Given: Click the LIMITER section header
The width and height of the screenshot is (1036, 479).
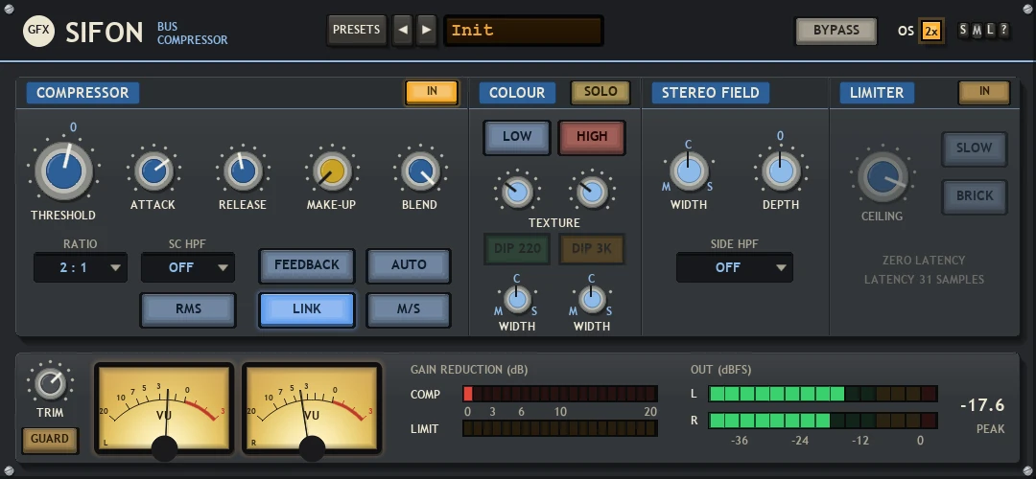Looking at the screenshot, I should 877,92.
